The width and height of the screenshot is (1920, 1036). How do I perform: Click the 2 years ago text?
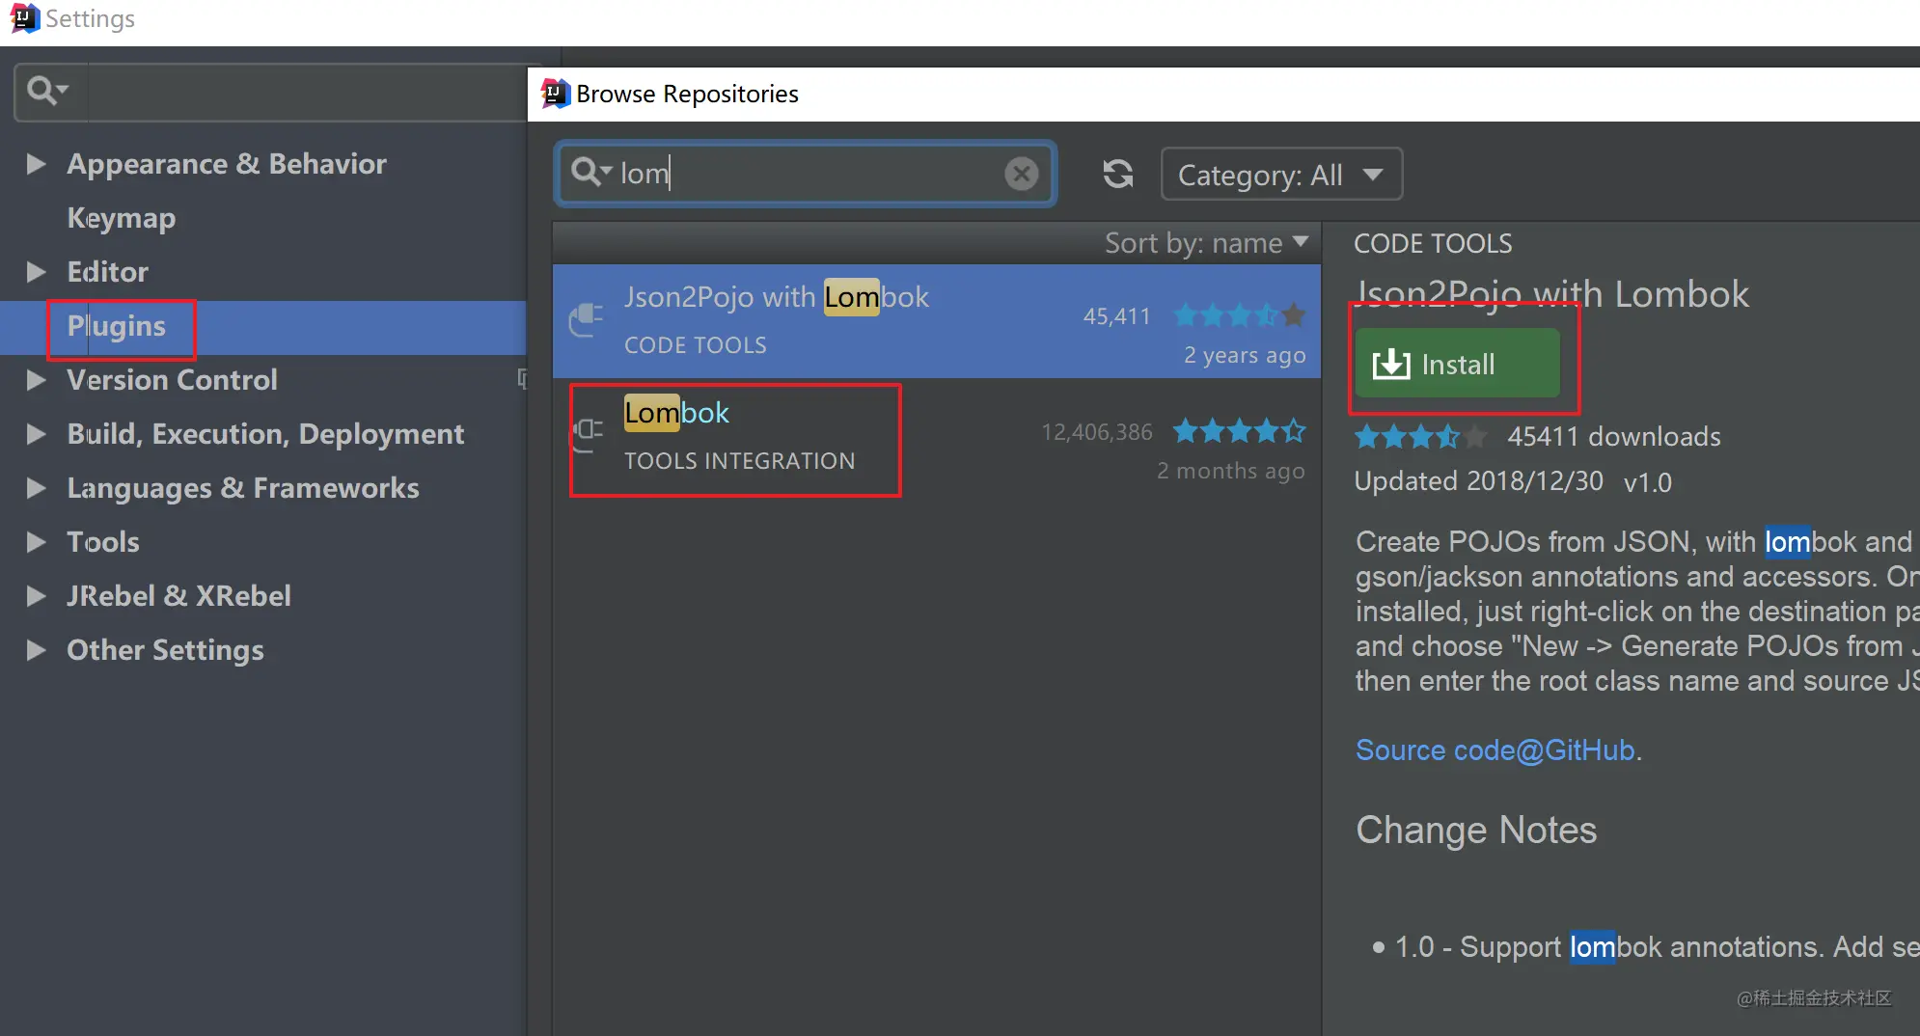1245,355
